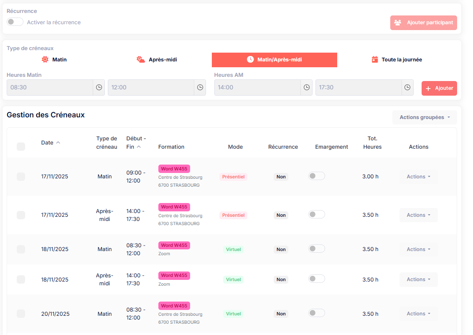
Task: Toggle Emargement for 17/11/2025 Matin slot
Action: pyautogui.click(x=317, y=176)
